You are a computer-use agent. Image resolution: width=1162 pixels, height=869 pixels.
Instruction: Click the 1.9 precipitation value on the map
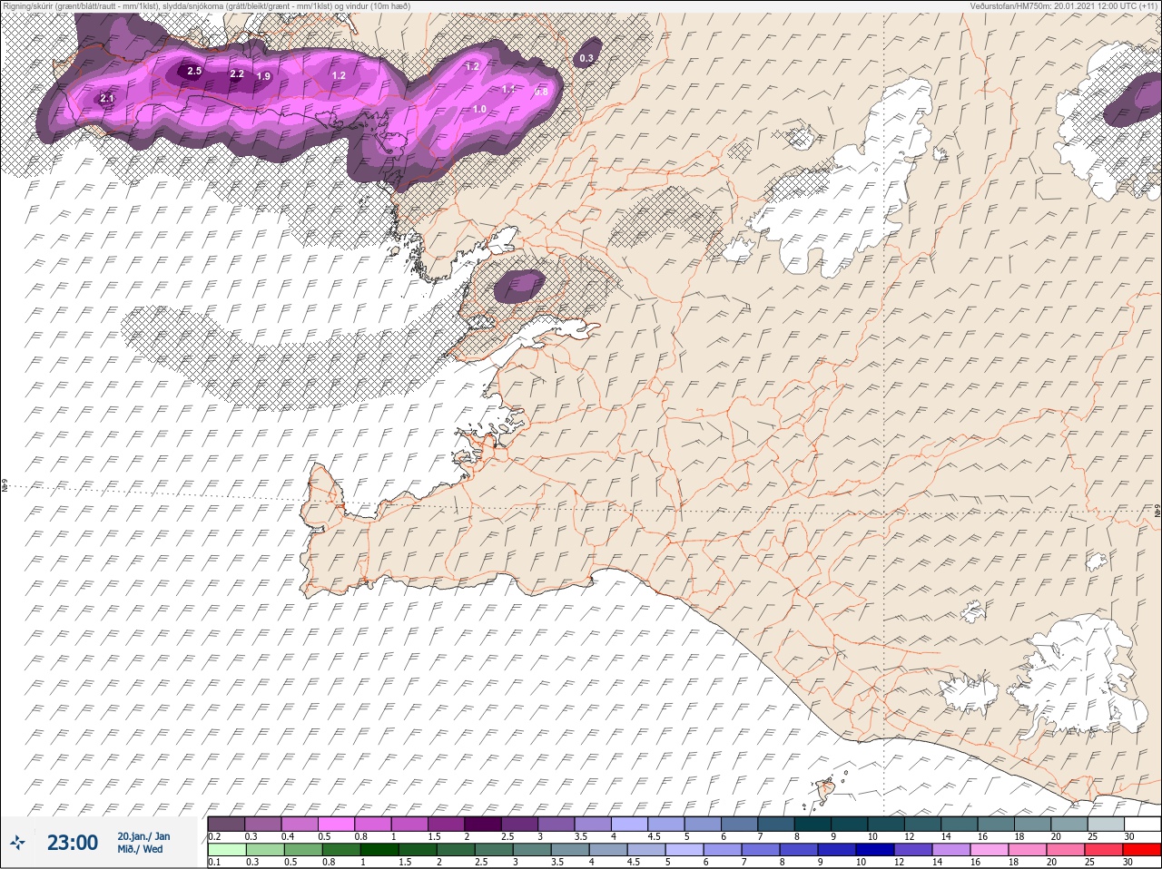point(263,77)
